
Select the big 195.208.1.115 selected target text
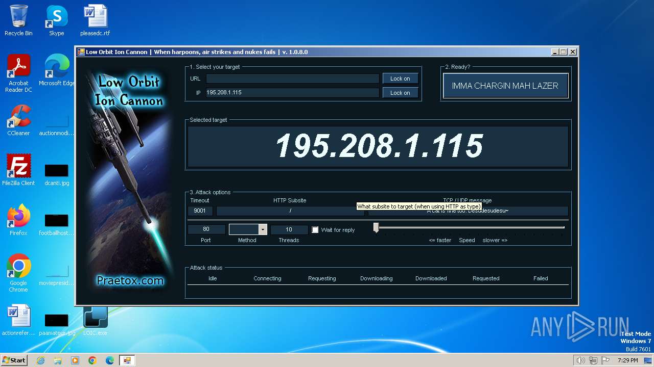click(379, 146)
